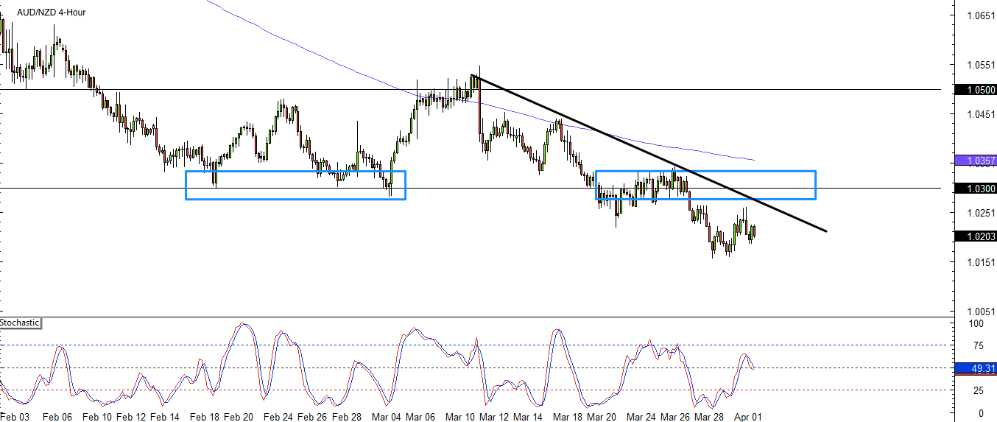The image size is (997, 422).
Task: Click the Feb 26 date label
Action: [312, 417]
